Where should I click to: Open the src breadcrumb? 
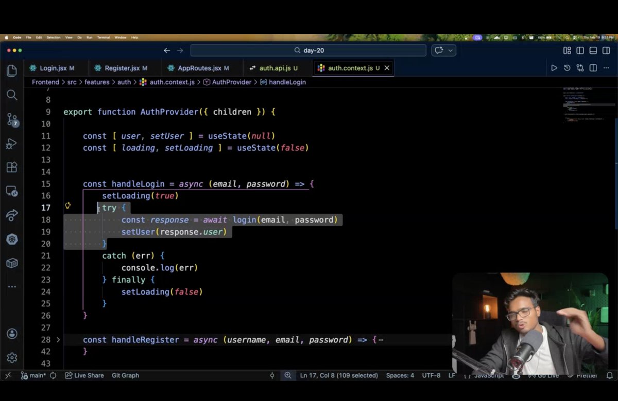pos(72,82)
